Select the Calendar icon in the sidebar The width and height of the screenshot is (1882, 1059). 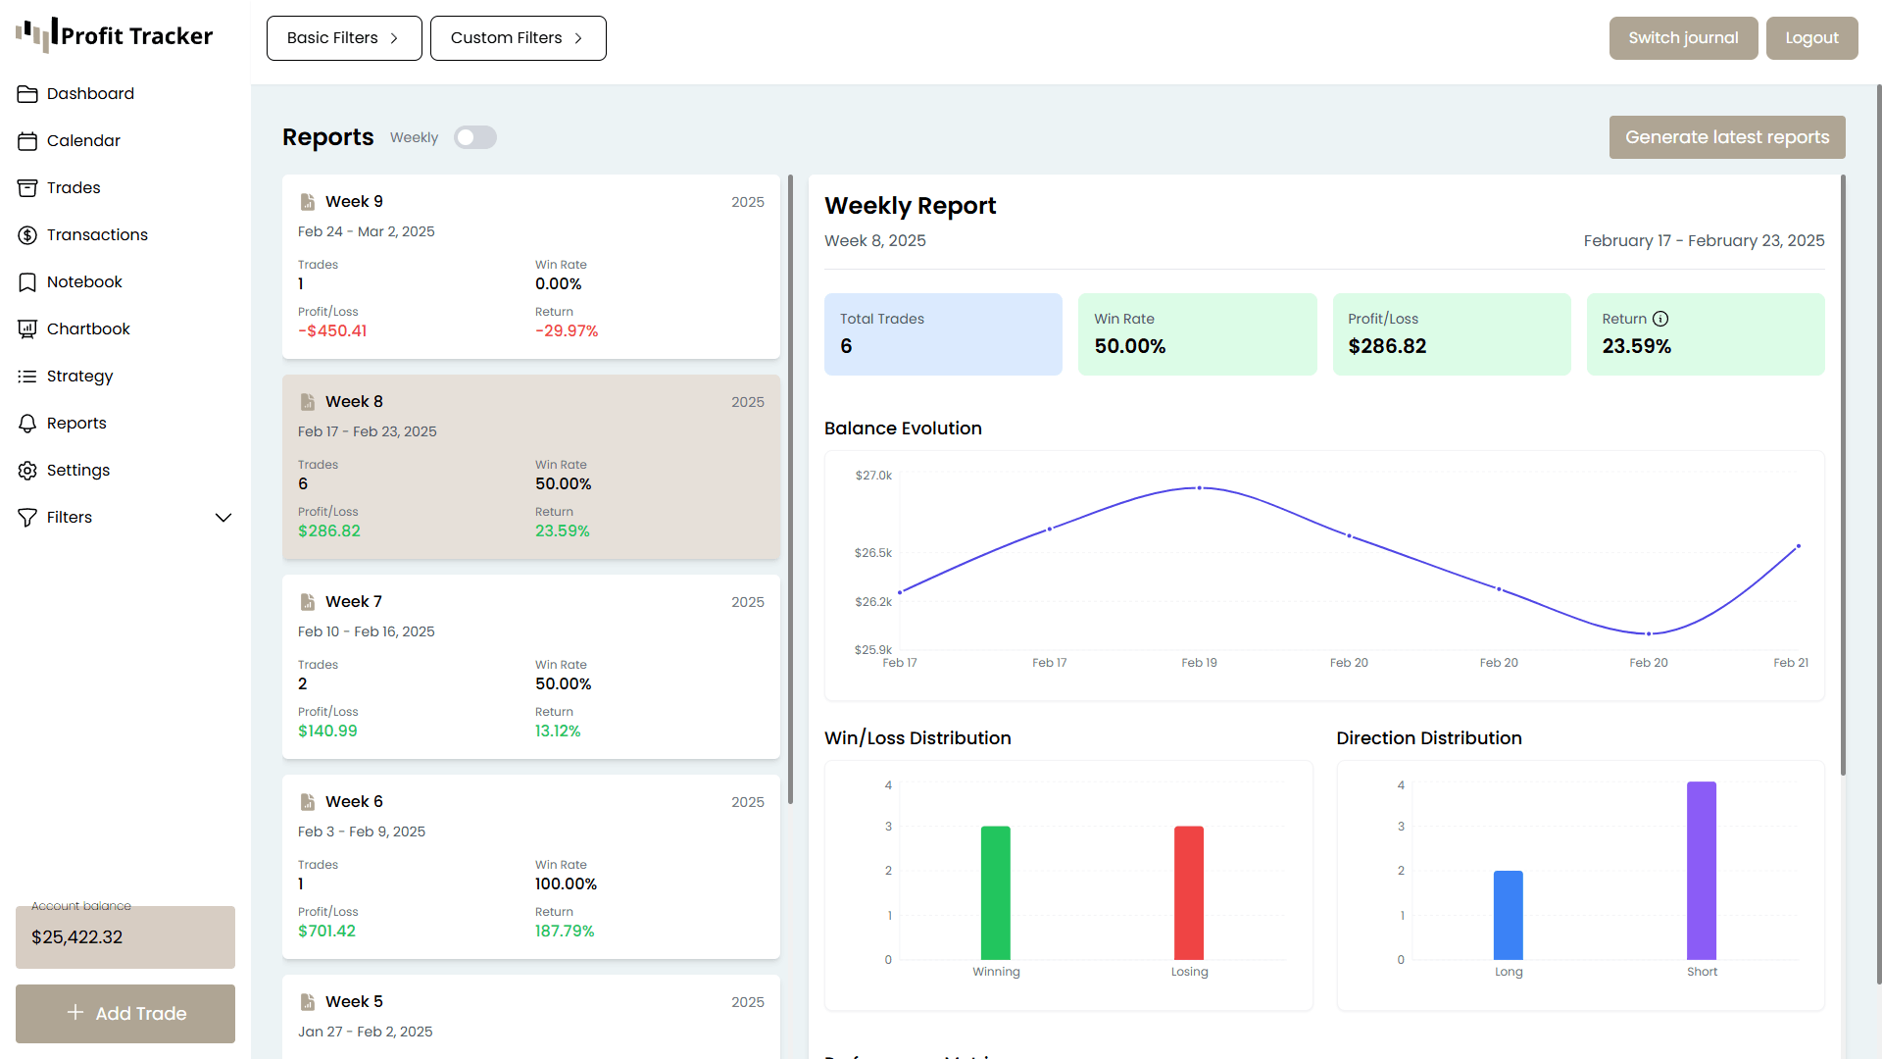click(27, 140)
